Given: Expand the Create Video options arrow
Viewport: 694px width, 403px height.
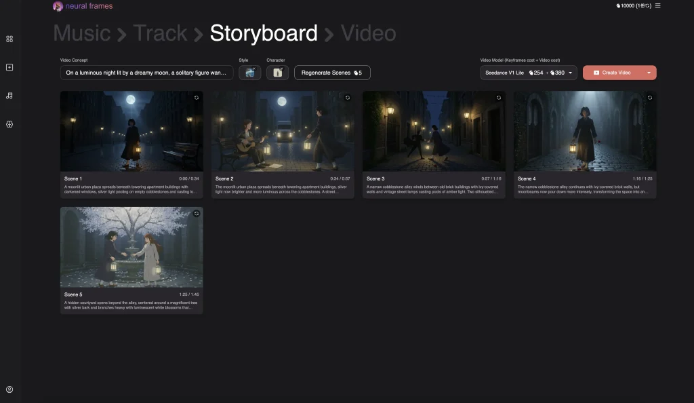Looking at the screenshot, I should tap(649, 73).
